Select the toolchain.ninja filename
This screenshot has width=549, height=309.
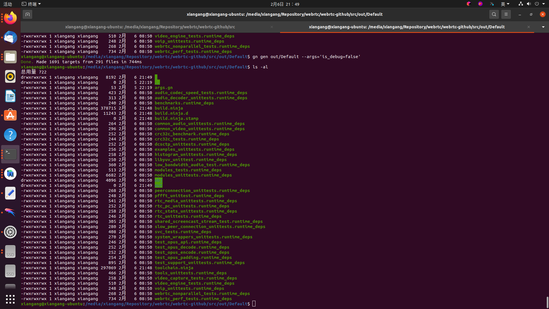174,268
